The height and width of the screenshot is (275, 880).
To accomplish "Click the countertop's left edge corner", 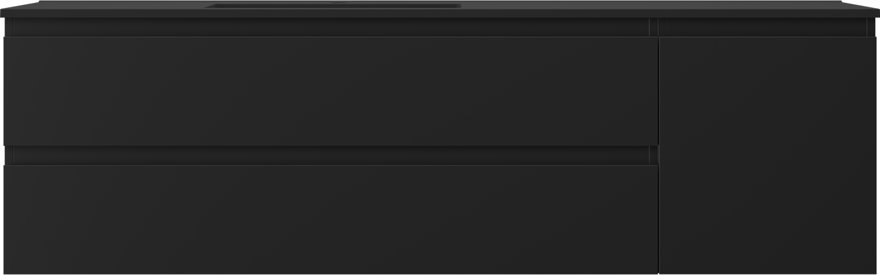I will click(x=3, y=12).
